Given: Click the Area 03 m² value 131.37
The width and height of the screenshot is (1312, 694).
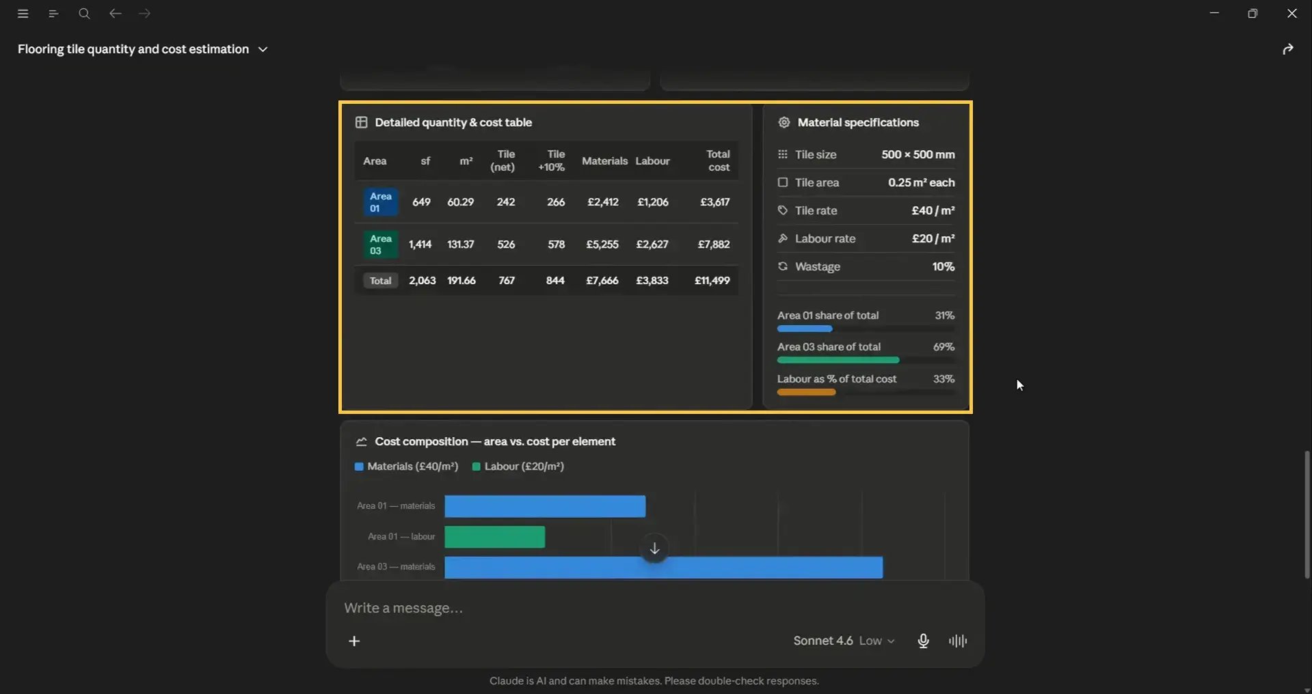Looking at the screenshot, I should click(x=460, y=245).
